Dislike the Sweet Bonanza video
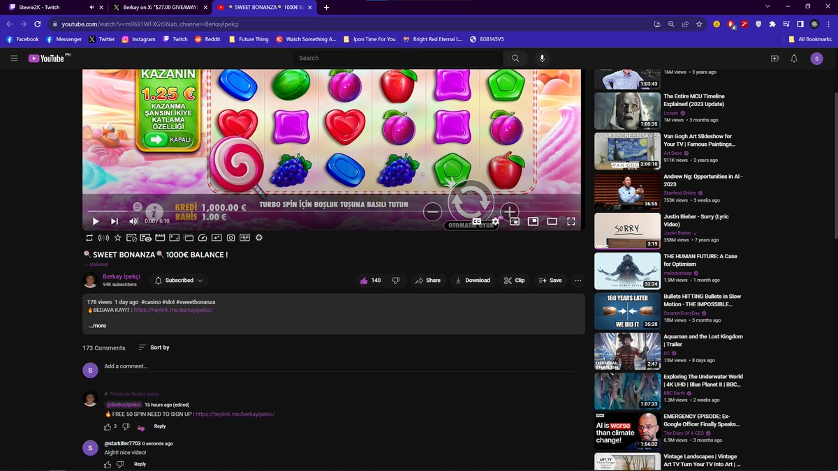Image resolution: width=838 pixels, height=471 pixels. point(396,281)
